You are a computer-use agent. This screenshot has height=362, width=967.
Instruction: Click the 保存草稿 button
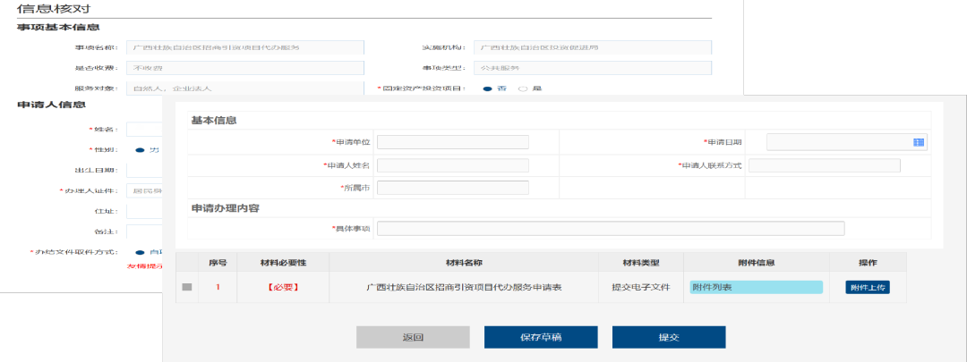point(541,337)
